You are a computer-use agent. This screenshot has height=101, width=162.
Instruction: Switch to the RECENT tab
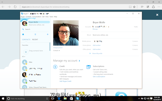(x=35, y=39)
